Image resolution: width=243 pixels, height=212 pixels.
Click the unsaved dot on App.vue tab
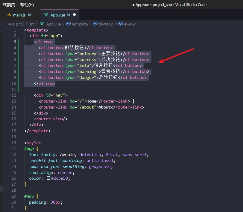74,15
